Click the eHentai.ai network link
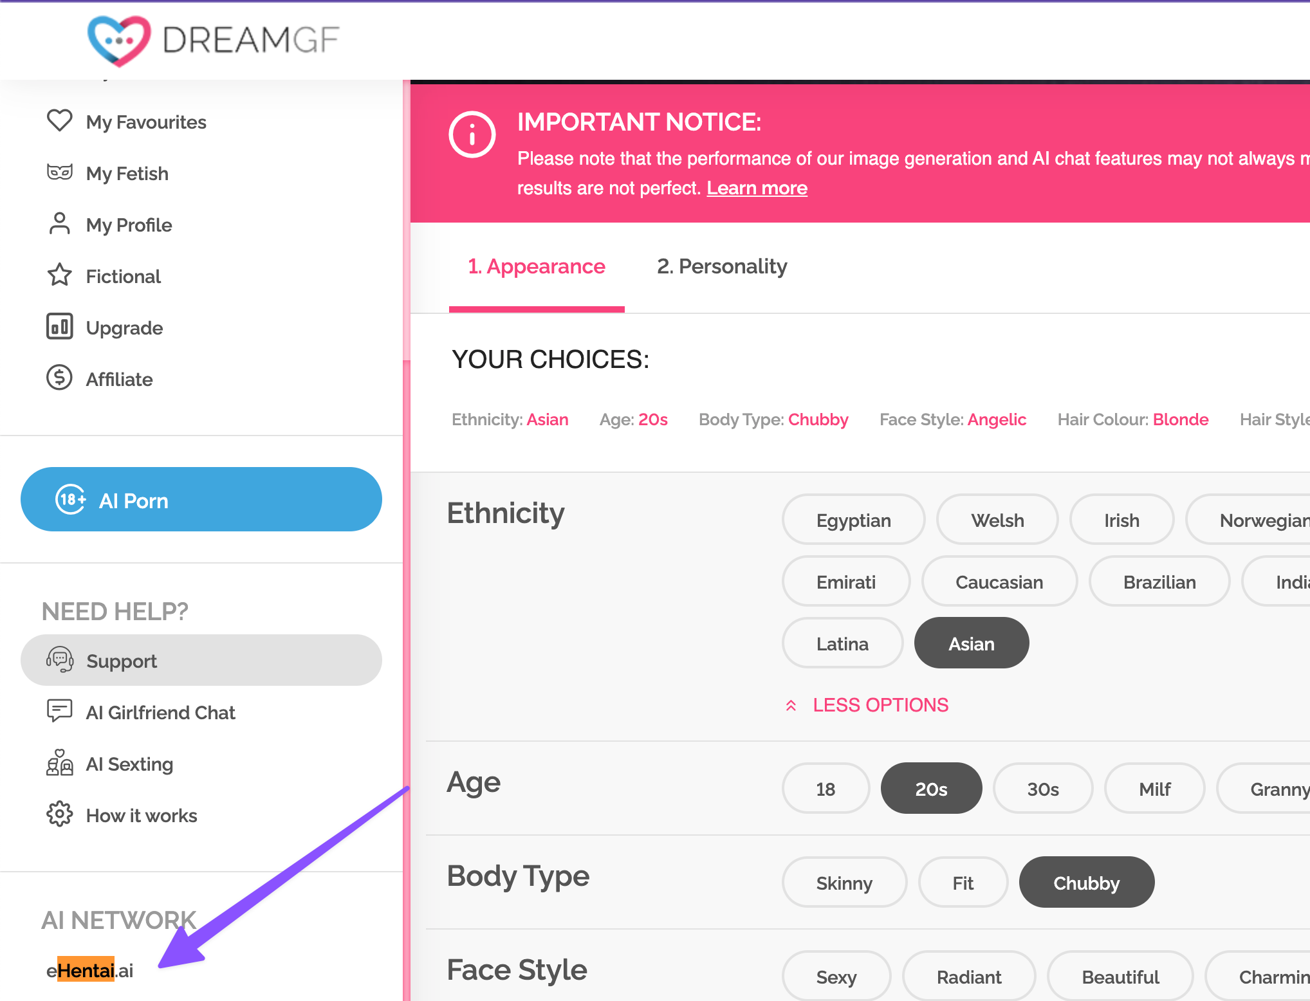The height and width of the screenshot is (1001, 1310). click(x=90, y=970)
